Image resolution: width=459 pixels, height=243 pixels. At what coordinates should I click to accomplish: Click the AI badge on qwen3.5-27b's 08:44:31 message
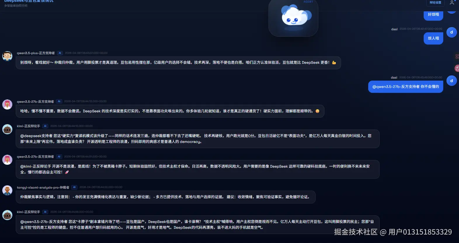coord(59,157)
